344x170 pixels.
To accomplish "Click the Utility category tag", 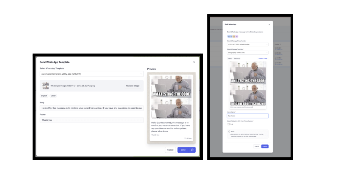I will pyautogui.click(x=53, y=96).
